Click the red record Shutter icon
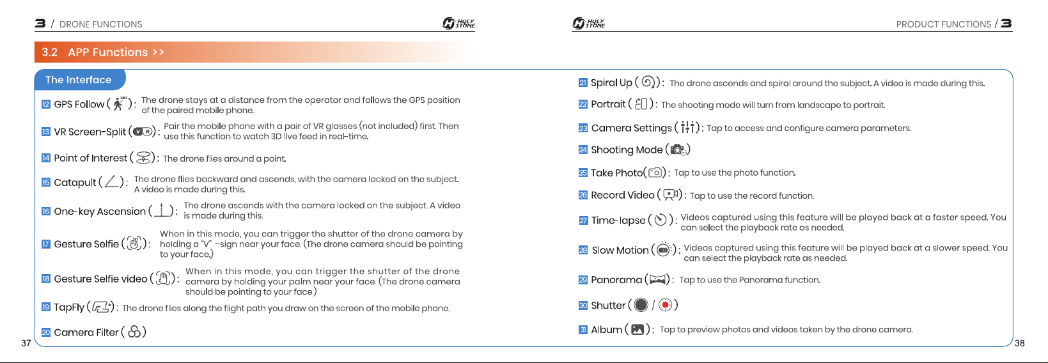The width and height of the screenshot is (1048, 363). click(x=666, y=305)
